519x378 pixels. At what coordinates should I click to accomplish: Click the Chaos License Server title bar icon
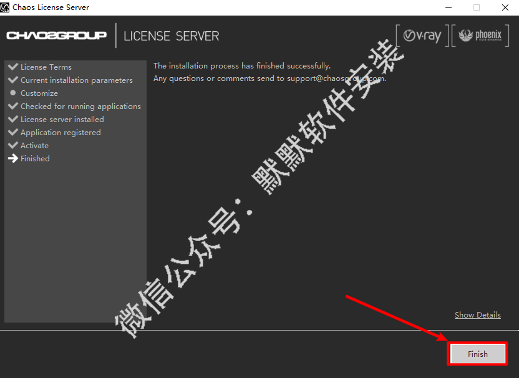tap(6, 7)
